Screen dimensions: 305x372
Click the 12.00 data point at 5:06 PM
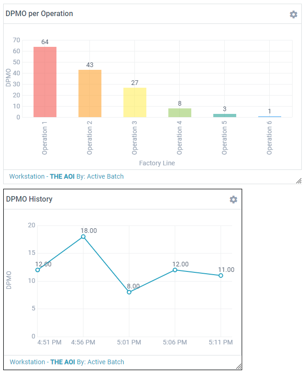pyautogui.click(x=175, y=271)
